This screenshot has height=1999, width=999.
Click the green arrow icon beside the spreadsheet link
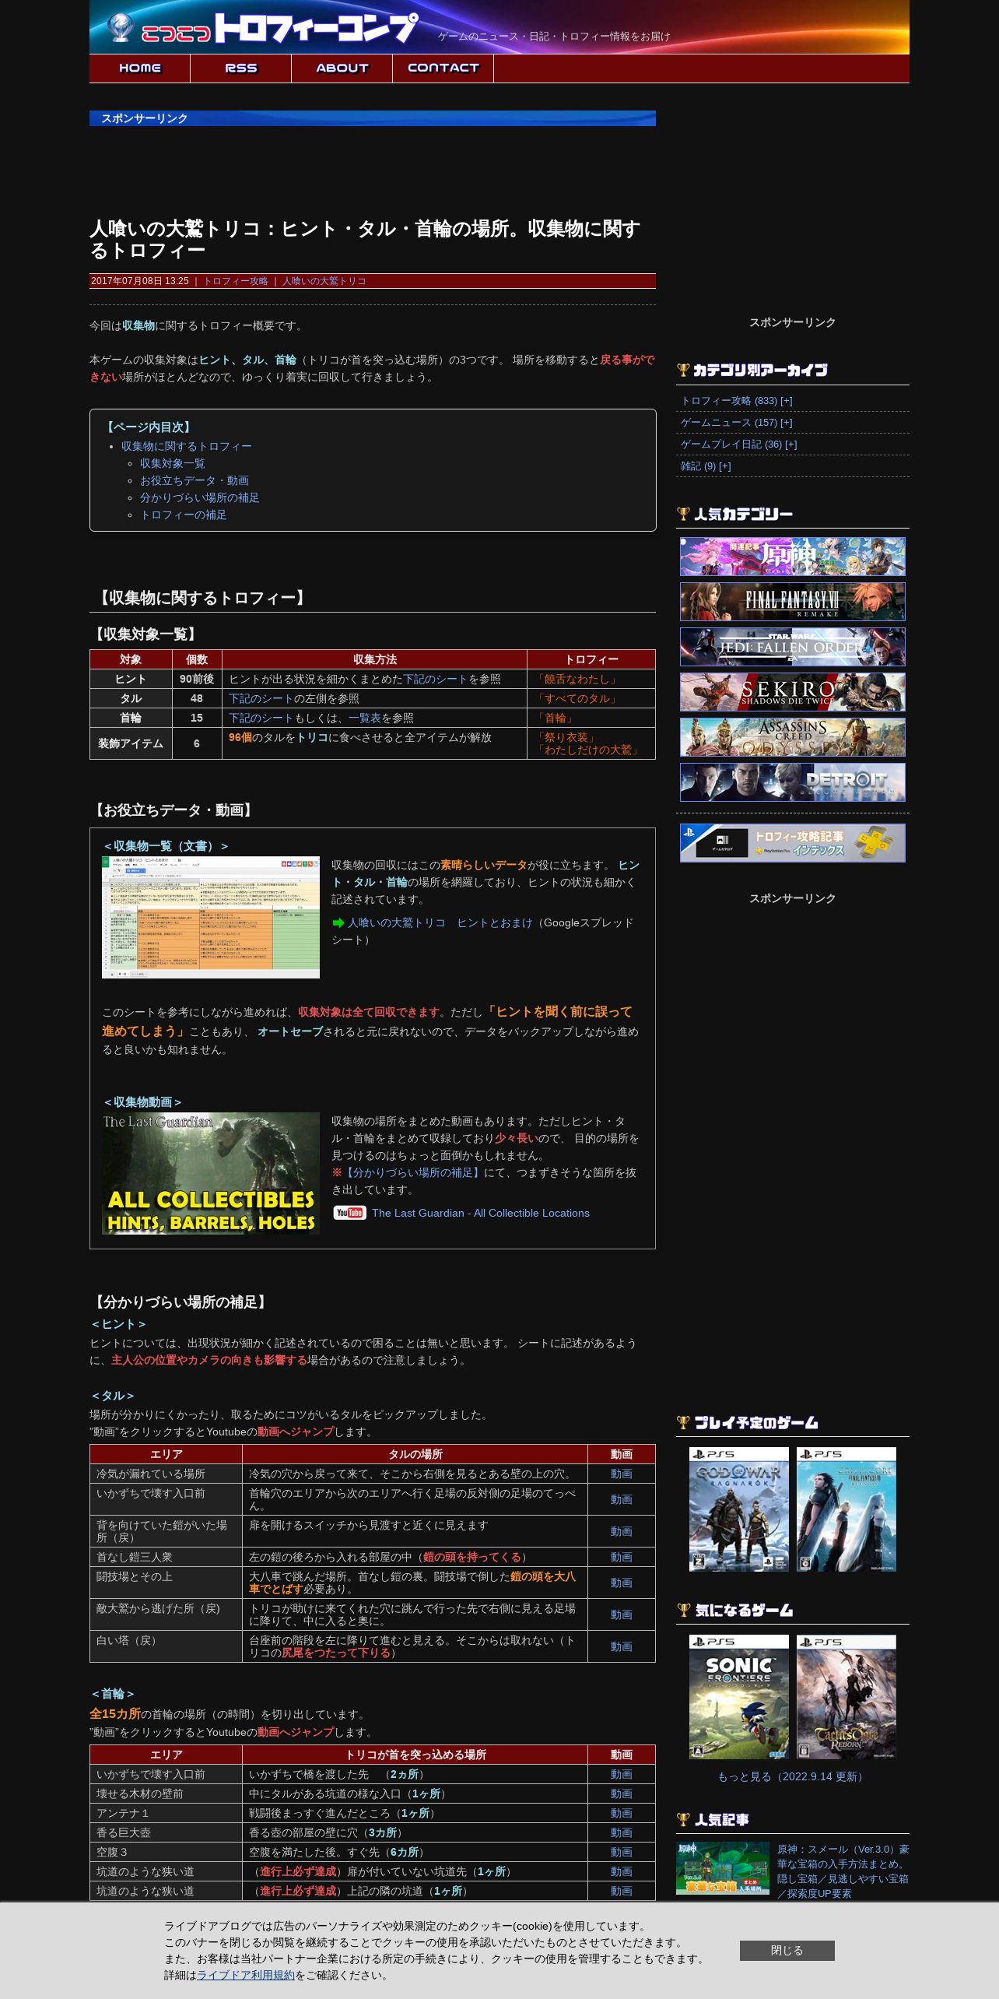pyautogui.click(x=338, y=922)
